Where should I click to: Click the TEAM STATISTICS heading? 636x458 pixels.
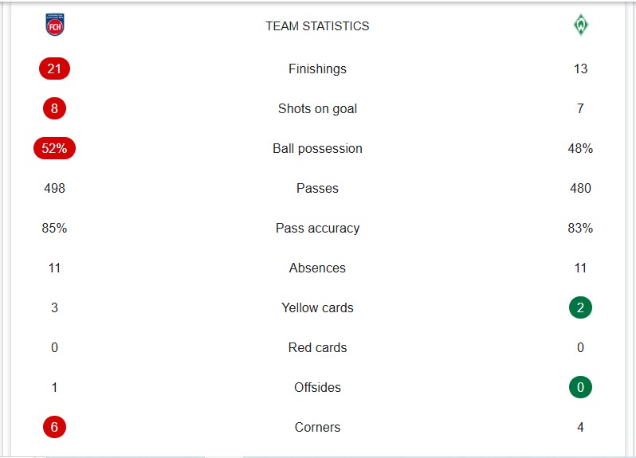point(317,26)
